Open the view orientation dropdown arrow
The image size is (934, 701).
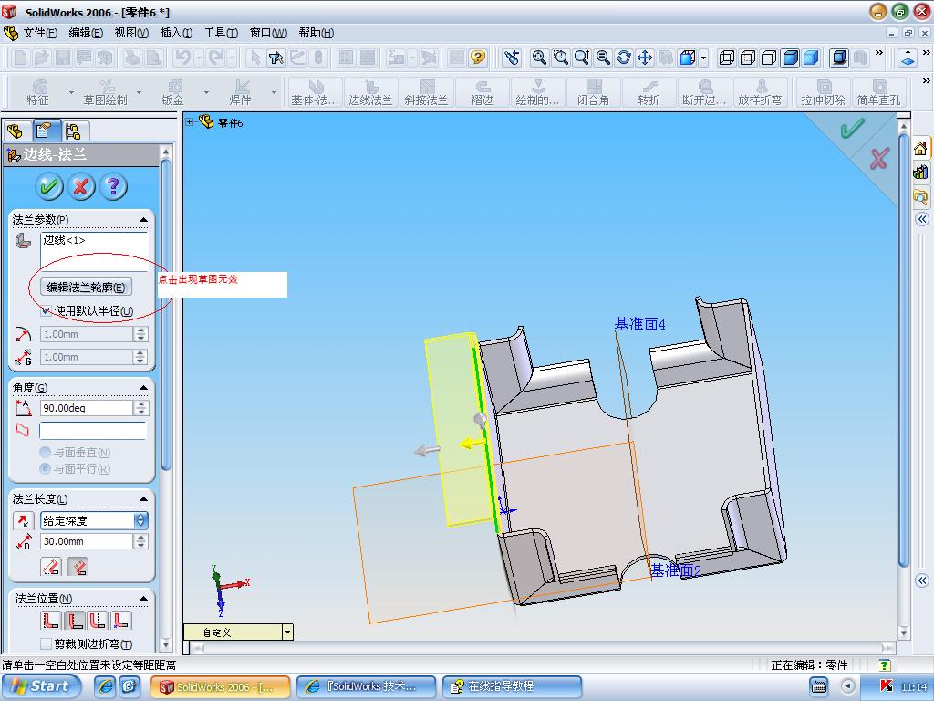point(703,58)
